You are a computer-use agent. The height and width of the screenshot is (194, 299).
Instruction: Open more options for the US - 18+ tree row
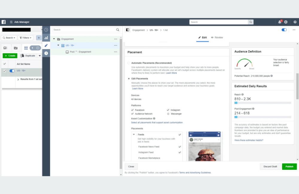point(115,45)
